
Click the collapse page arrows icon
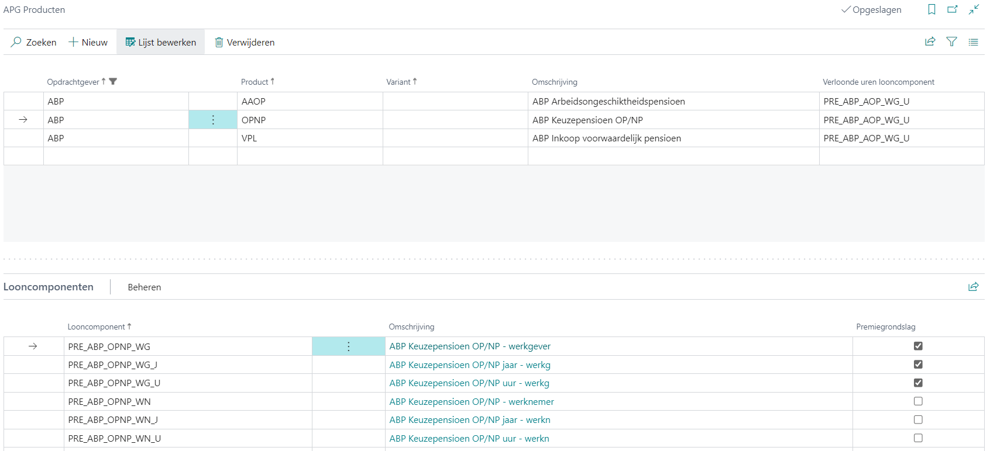(x=974, y=9)
